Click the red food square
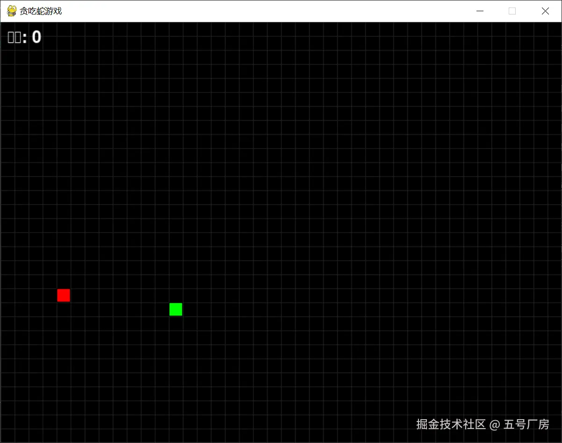Screen dimensions: 562x443 (x=64, y=295)
